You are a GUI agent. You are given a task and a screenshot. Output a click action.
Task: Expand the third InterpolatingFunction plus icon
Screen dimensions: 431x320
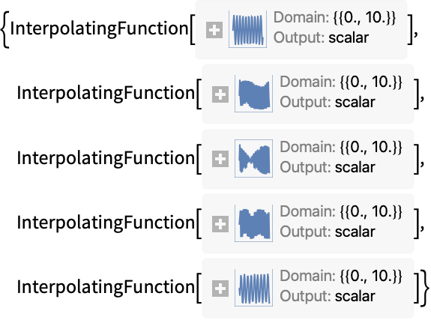point(220,159)
